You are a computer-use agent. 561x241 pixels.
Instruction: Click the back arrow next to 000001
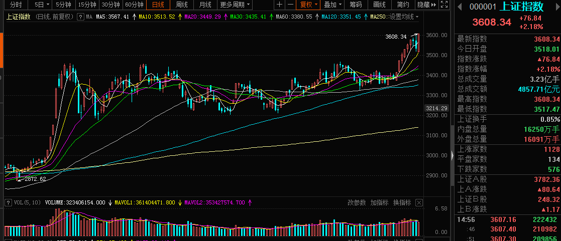point(460,7)
